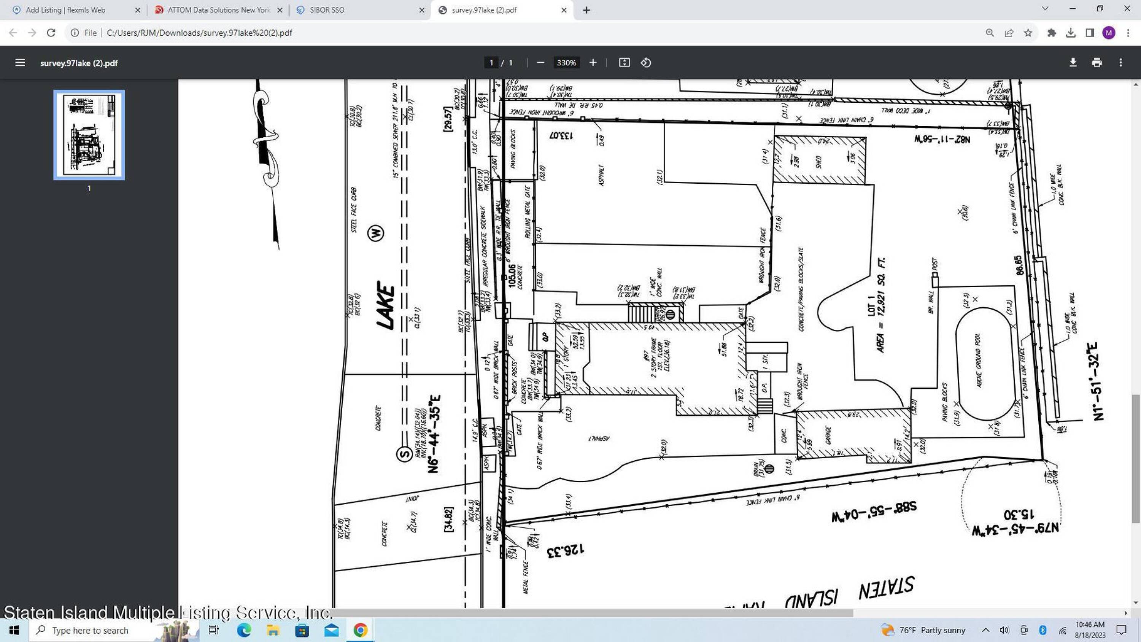The height and width of the screenshot is (642, 1141).
Task: Click the zoom out minus button
Action: pyautogui.click(x=540, y=62)
